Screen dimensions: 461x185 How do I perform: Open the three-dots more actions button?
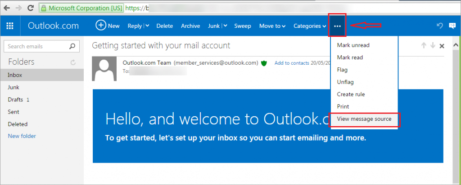point(337,26)
